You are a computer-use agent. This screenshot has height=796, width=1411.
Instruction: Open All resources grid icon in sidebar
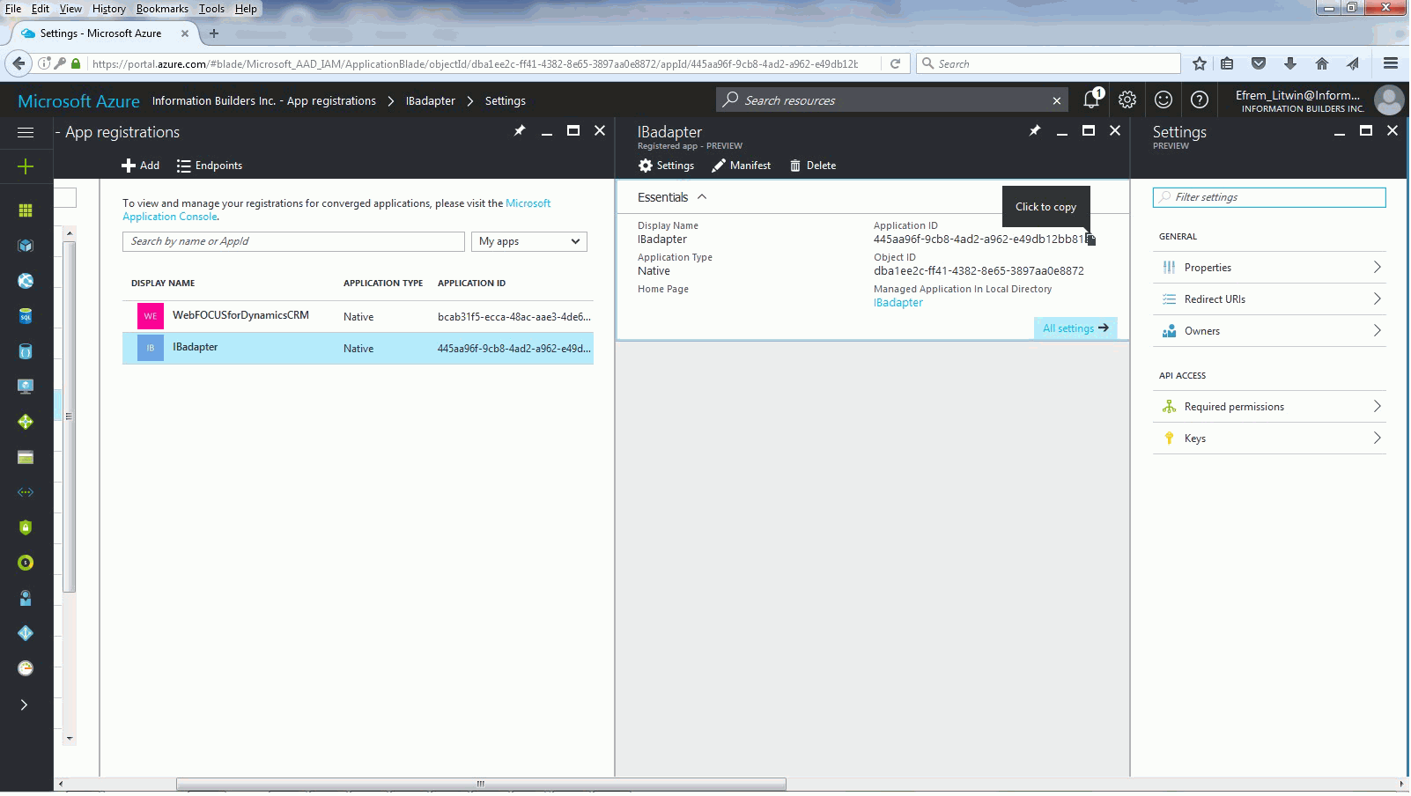[x=26, y=210]
